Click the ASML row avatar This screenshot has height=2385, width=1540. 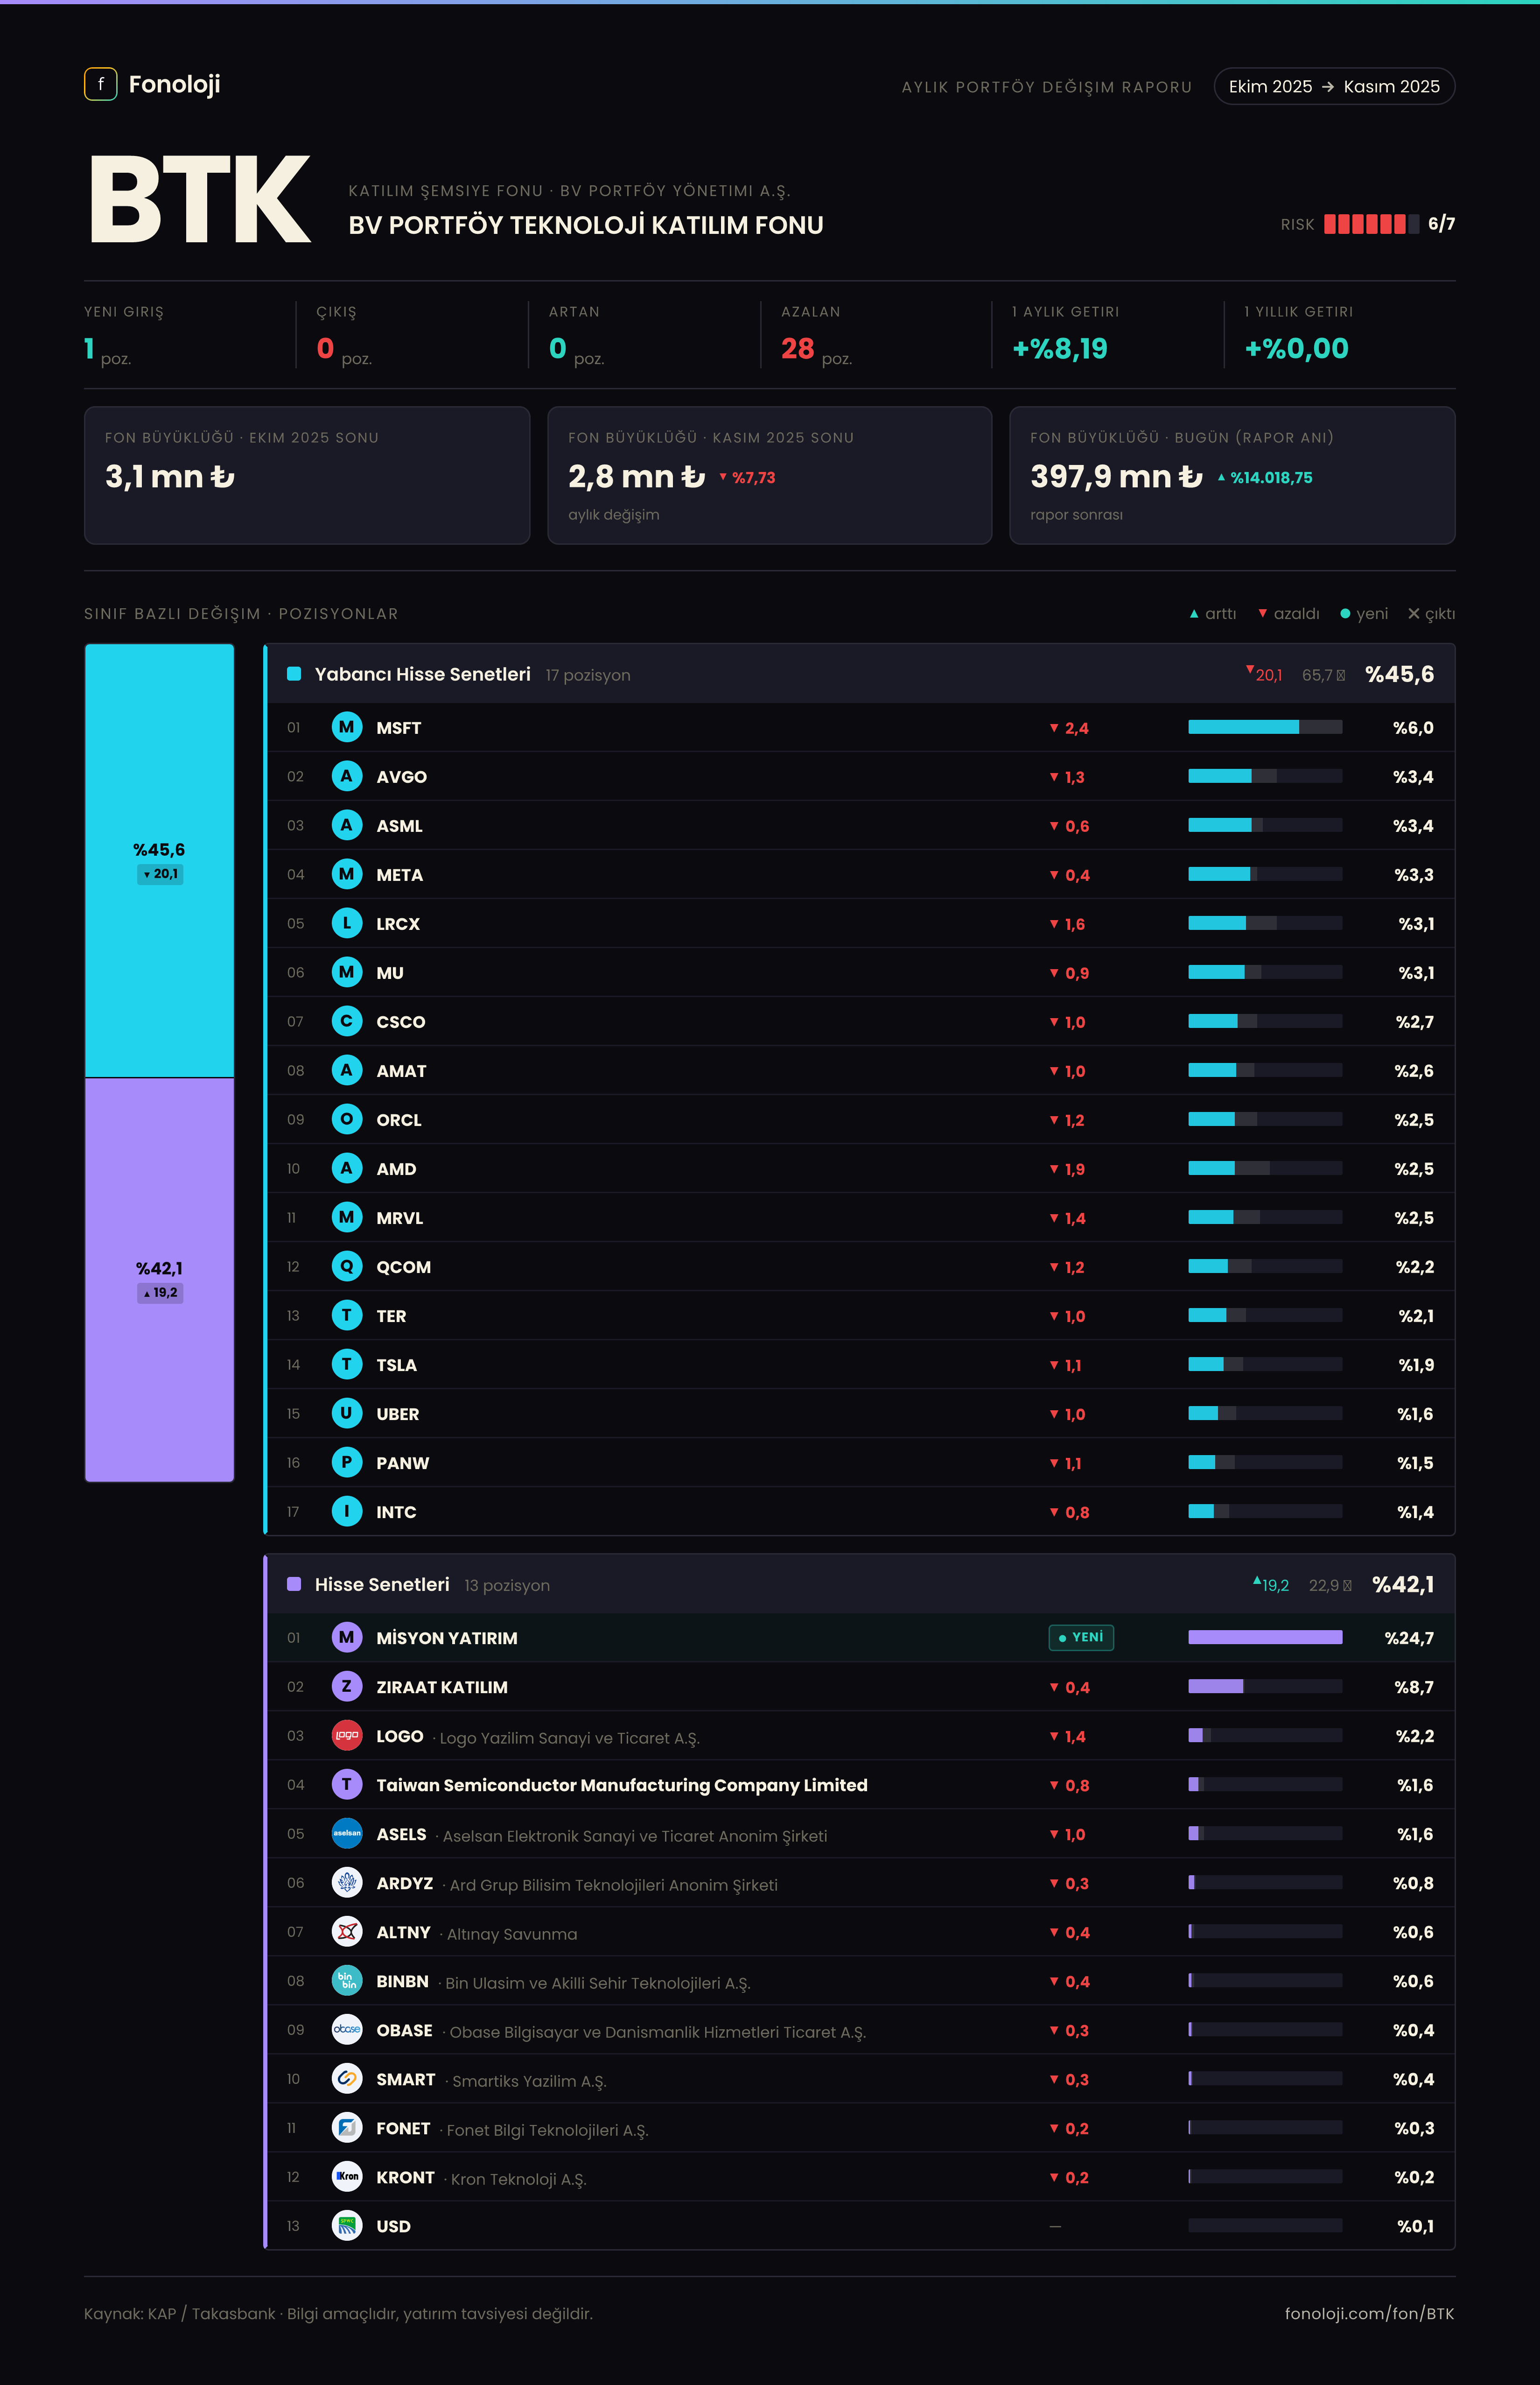click(x=347, y=825)
